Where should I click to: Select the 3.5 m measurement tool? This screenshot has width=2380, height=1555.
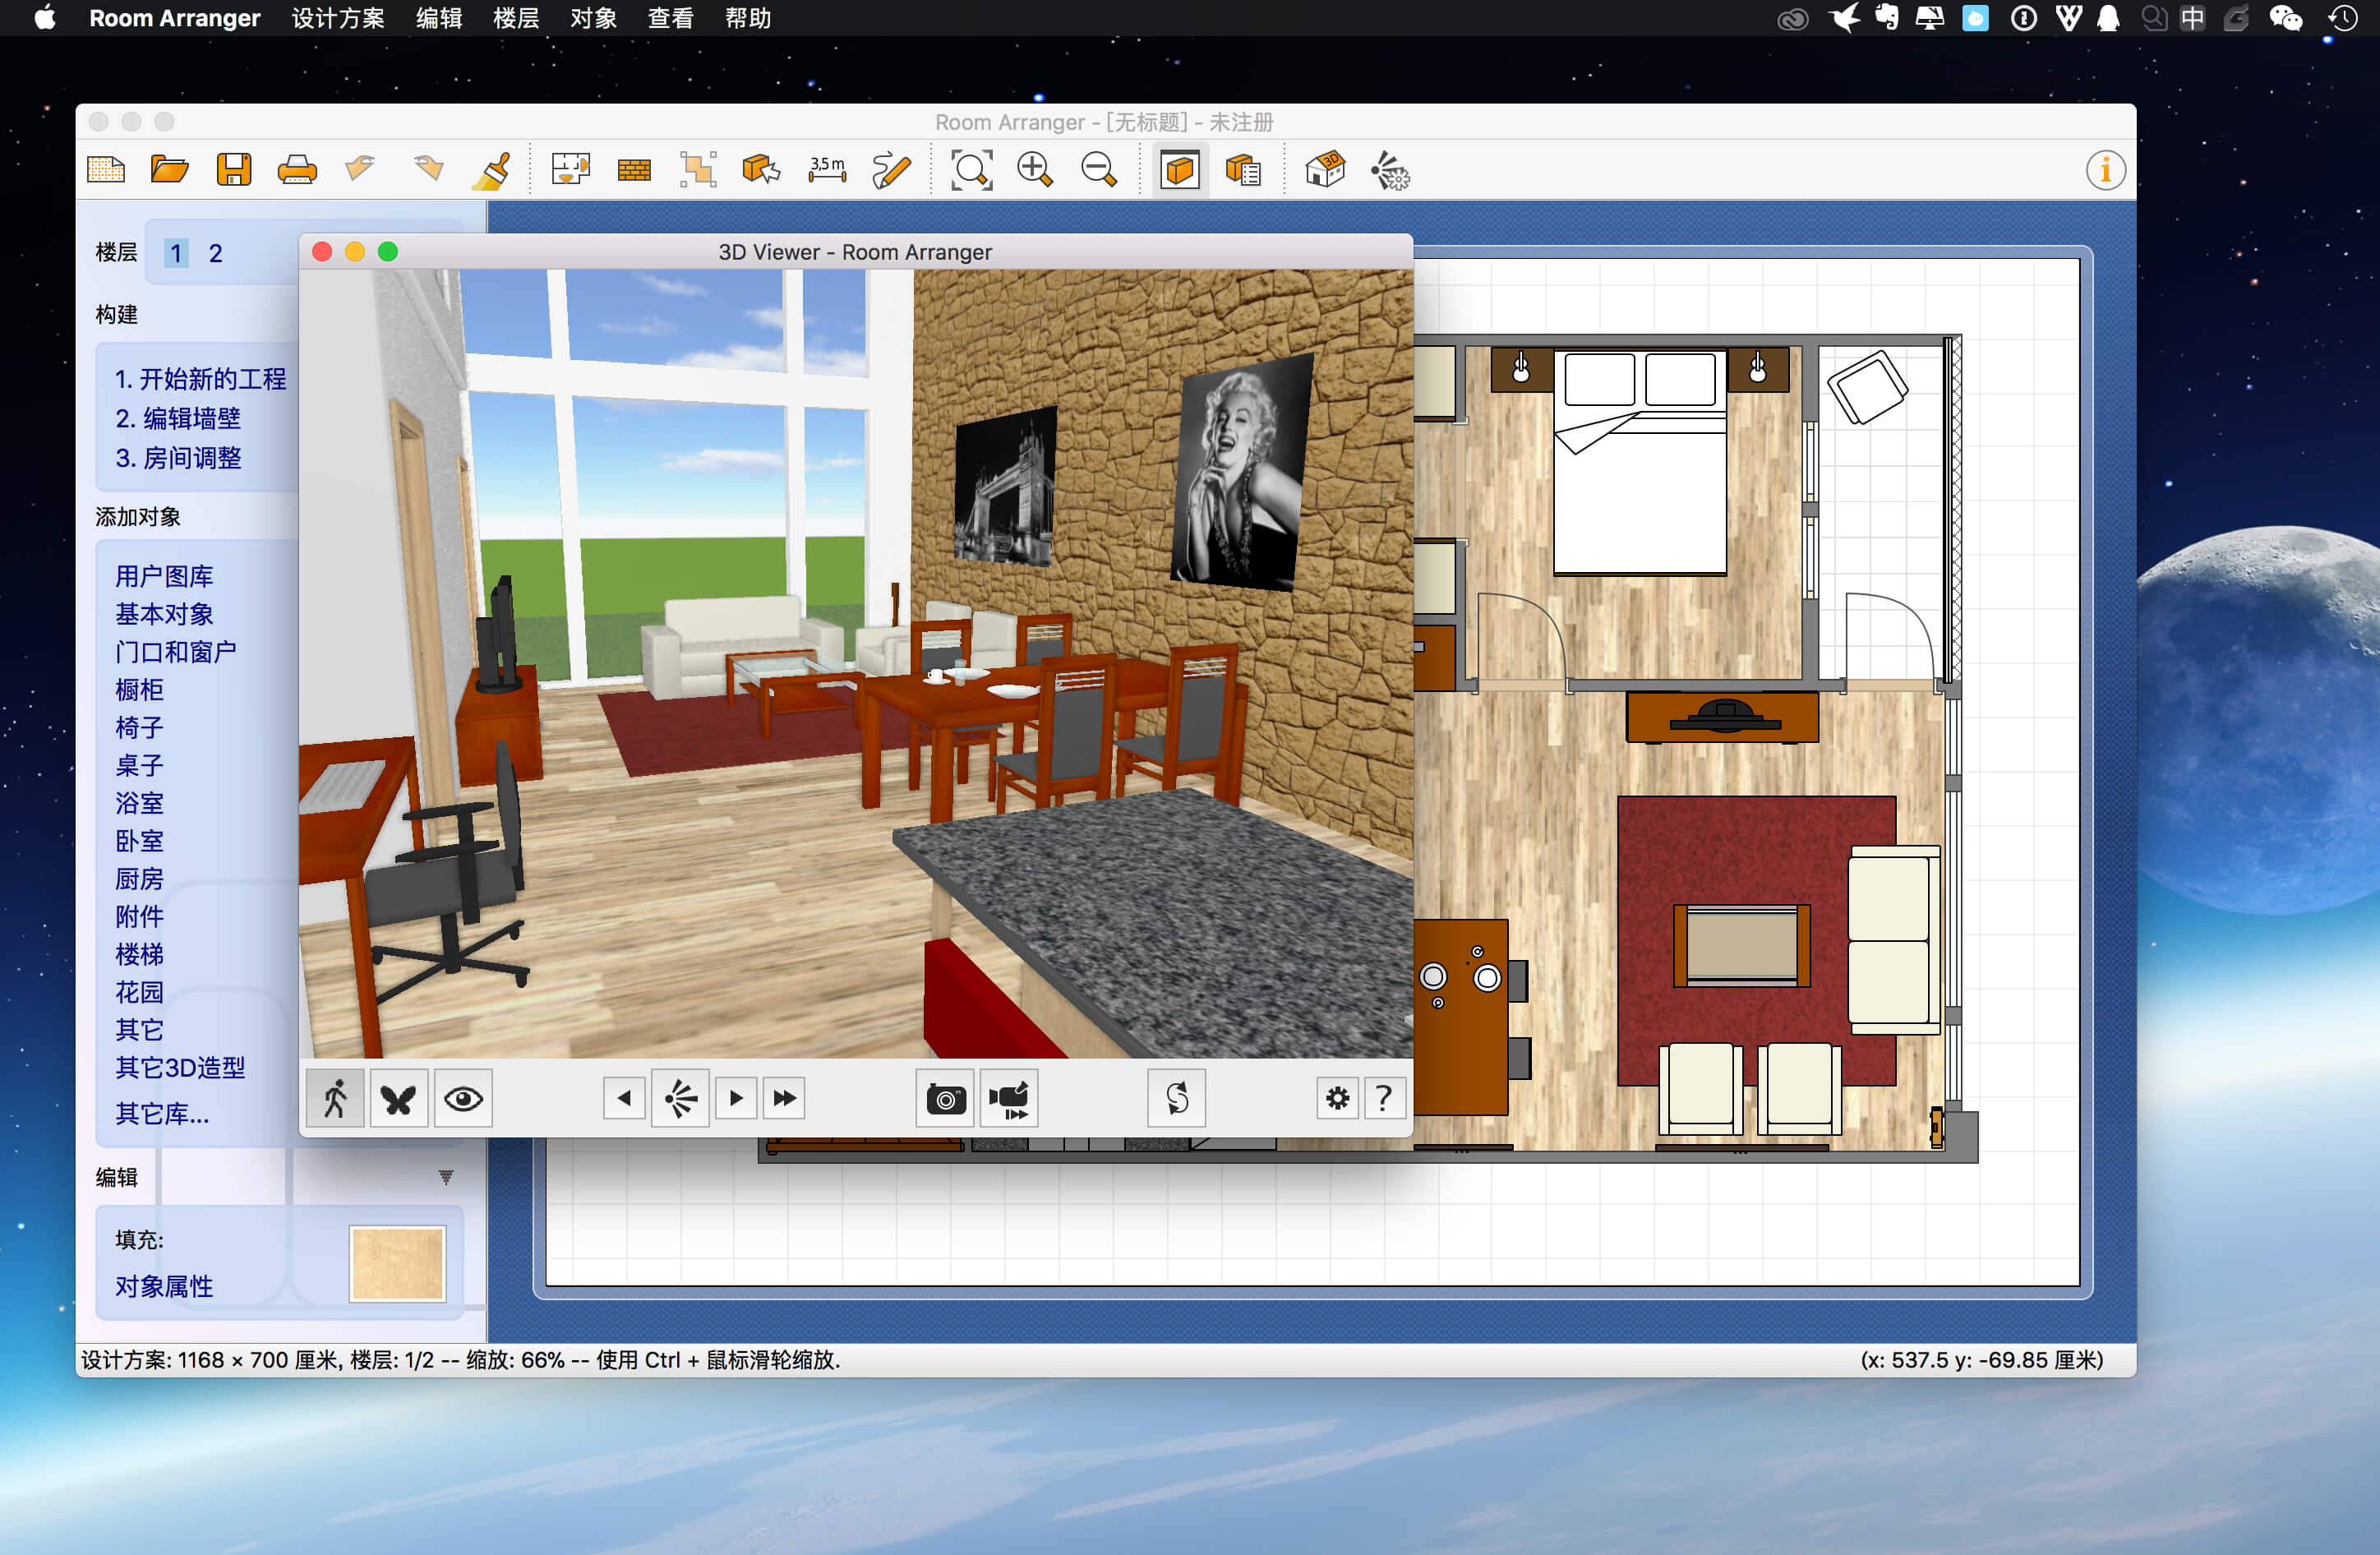tap(827, 170)
